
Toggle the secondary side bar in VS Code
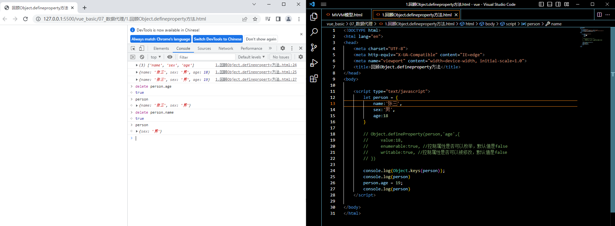558,4
